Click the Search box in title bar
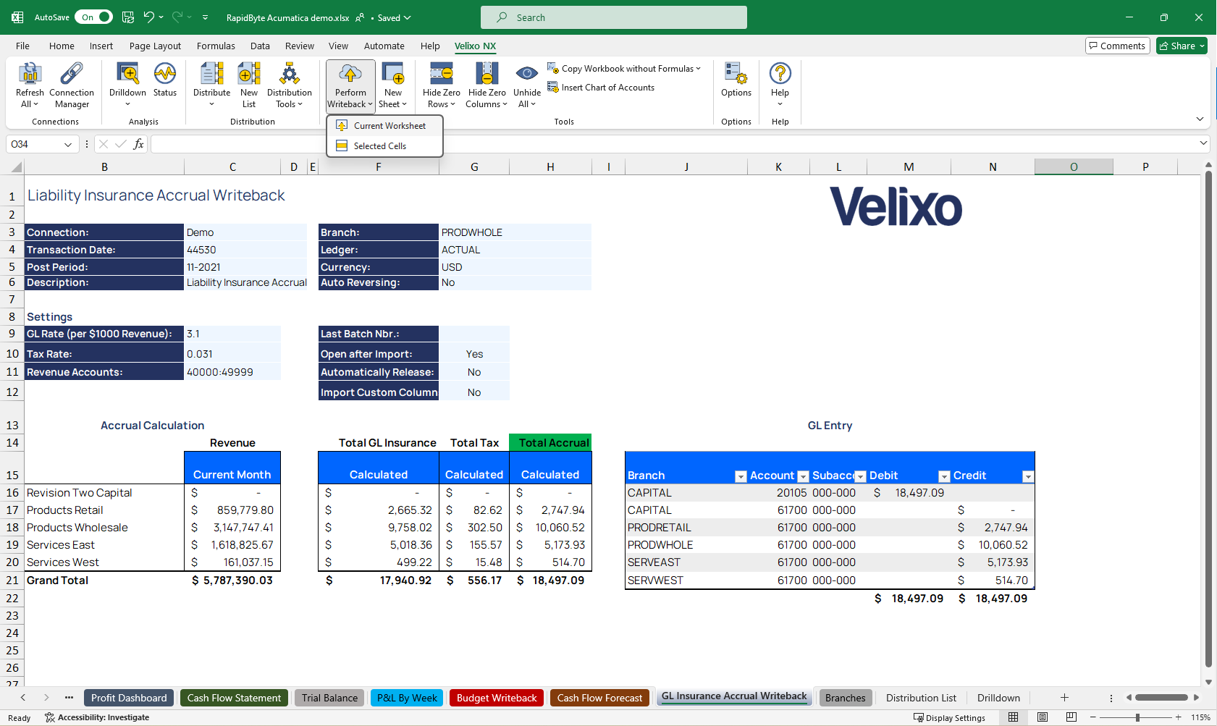1217x726 pixels. [x=614, y=17]
